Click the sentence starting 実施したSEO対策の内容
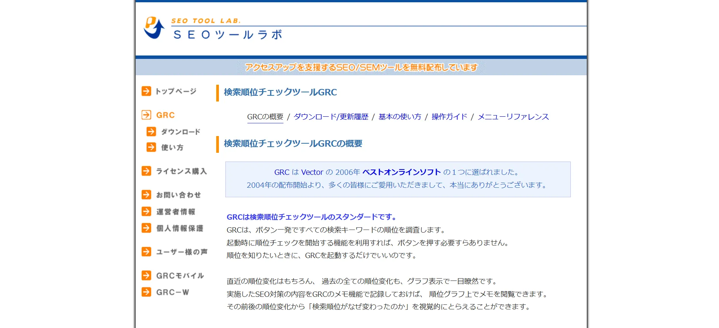Image resolution: width=719 pixels, height=328 pixels. pos(388,294)
